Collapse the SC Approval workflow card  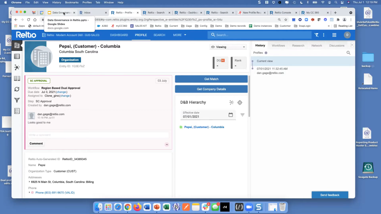[167, 145]
